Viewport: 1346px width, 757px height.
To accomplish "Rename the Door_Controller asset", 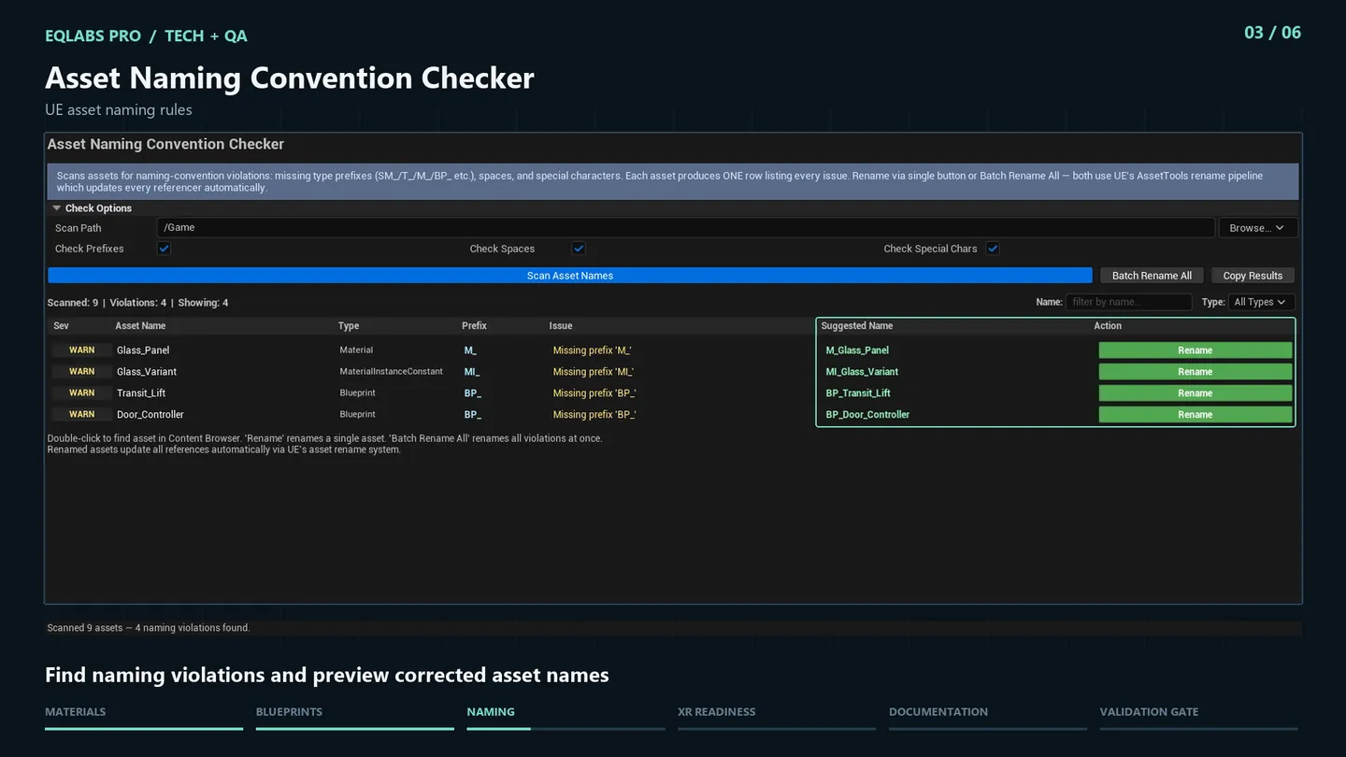I will pyautogui.click(x=1195, y=415).
